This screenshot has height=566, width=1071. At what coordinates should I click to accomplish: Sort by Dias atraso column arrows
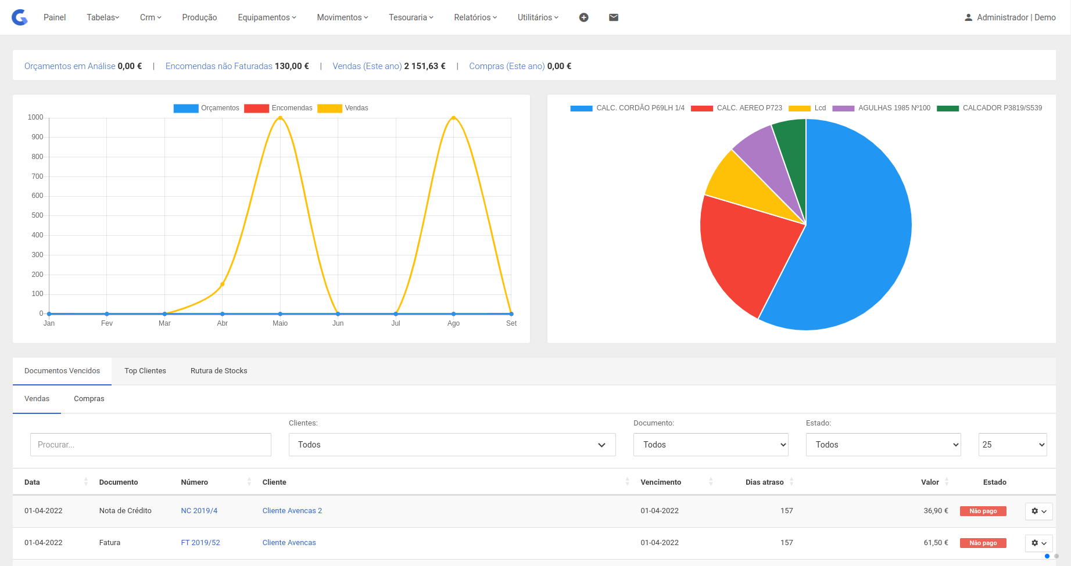791,482
